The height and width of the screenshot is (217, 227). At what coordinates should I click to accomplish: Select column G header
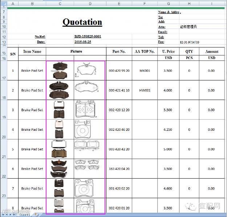(x=169, y=4)
